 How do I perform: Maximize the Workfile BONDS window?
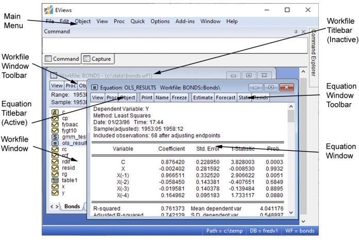[x=249, y=75]
